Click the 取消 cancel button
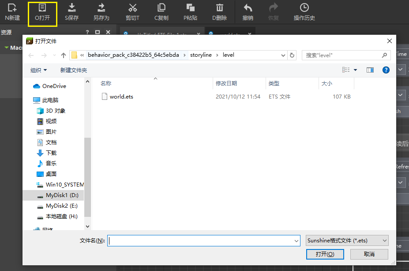 coord(369,254)
